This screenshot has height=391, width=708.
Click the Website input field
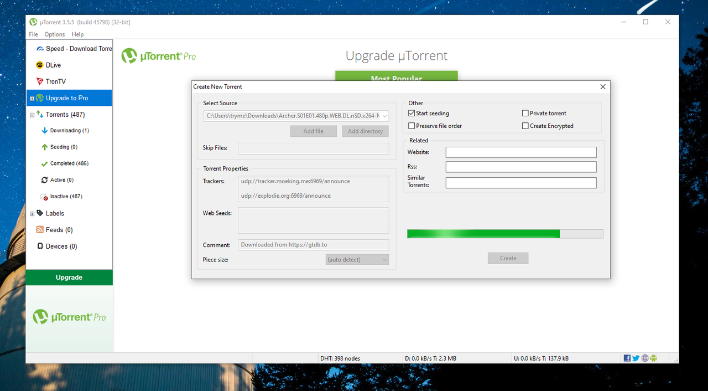click(521, 152)
